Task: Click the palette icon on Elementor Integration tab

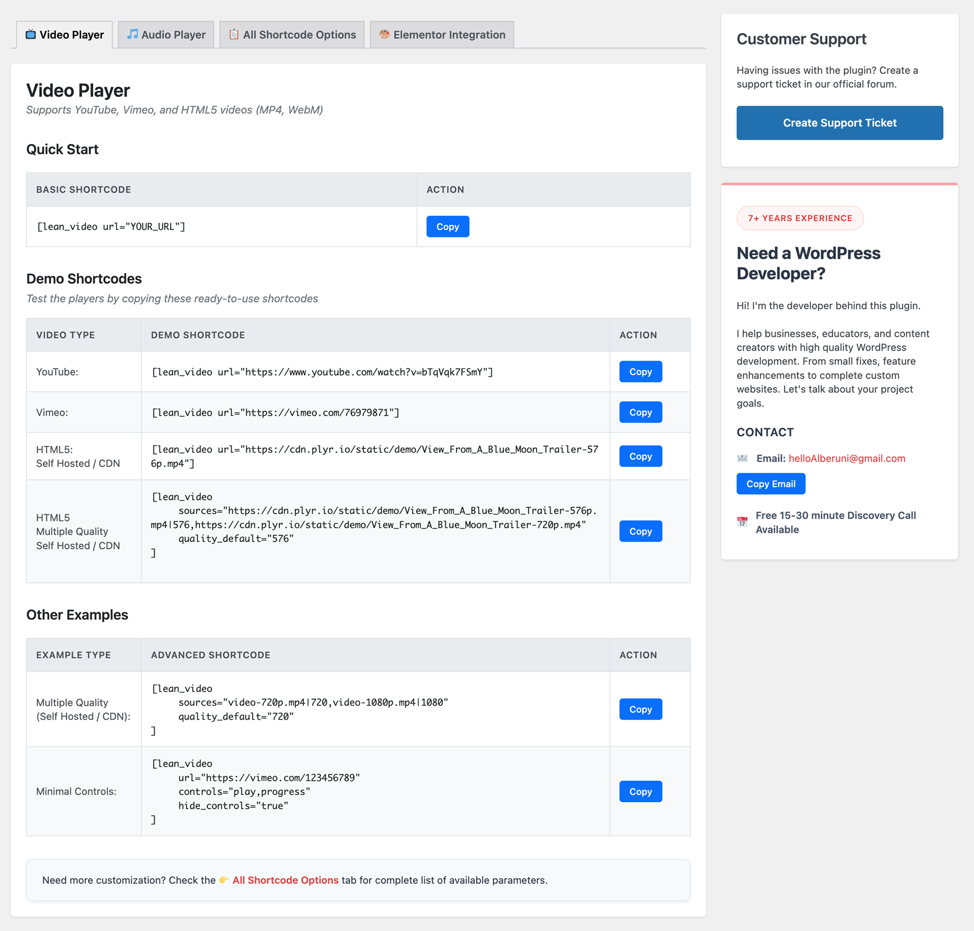Action: click(384, 34)
